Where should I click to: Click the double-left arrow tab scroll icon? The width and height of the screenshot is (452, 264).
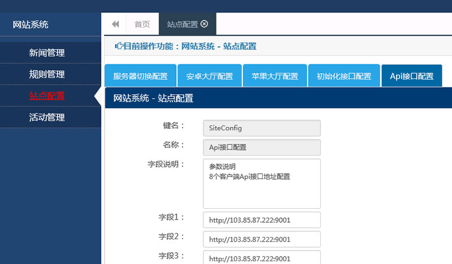[x=115, y=24]
